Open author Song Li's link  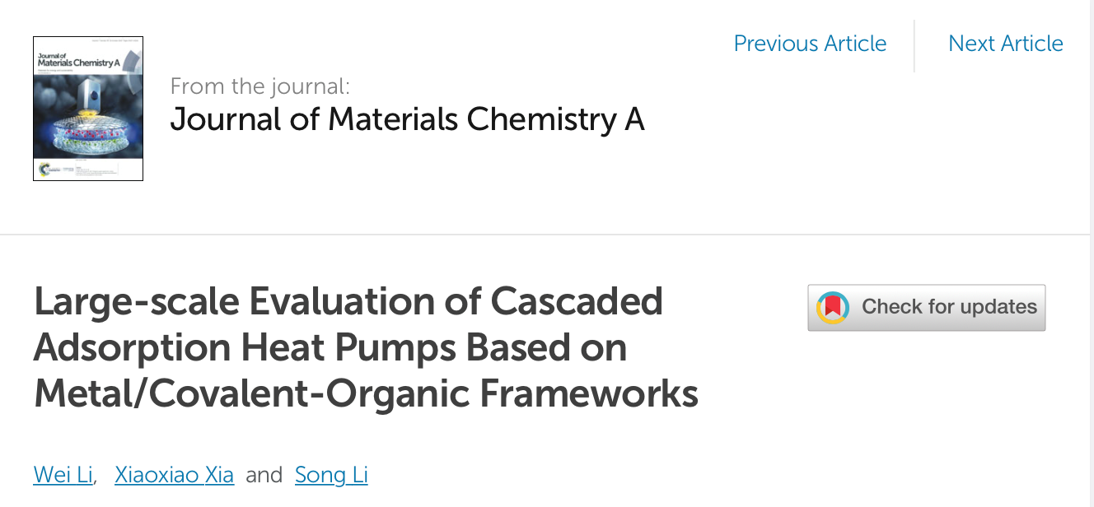(331, 475)
